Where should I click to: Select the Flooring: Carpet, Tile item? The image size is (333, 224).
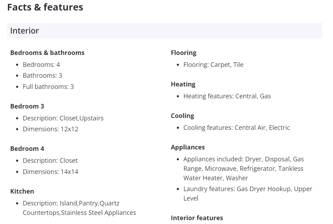click(213, 65)
